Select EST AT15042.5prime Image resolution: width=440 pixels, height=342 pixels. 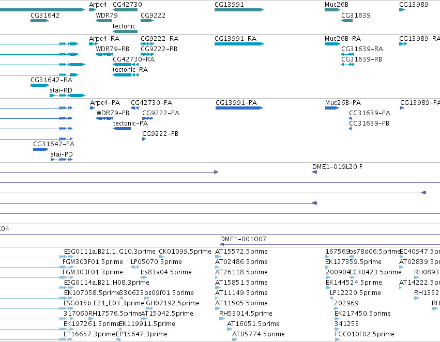[x=167, y=314]
